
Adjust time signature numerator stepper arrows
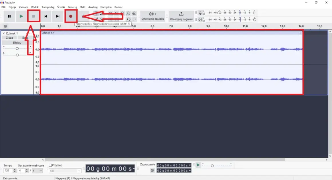coord(27,171)
